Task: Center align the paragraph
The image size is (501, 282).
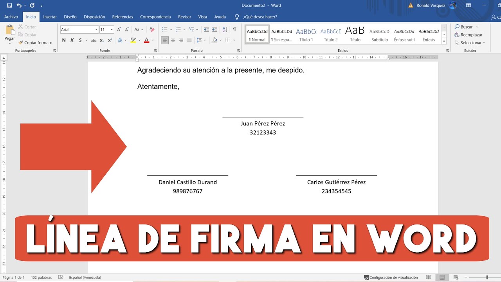Action: pos(173,40)
